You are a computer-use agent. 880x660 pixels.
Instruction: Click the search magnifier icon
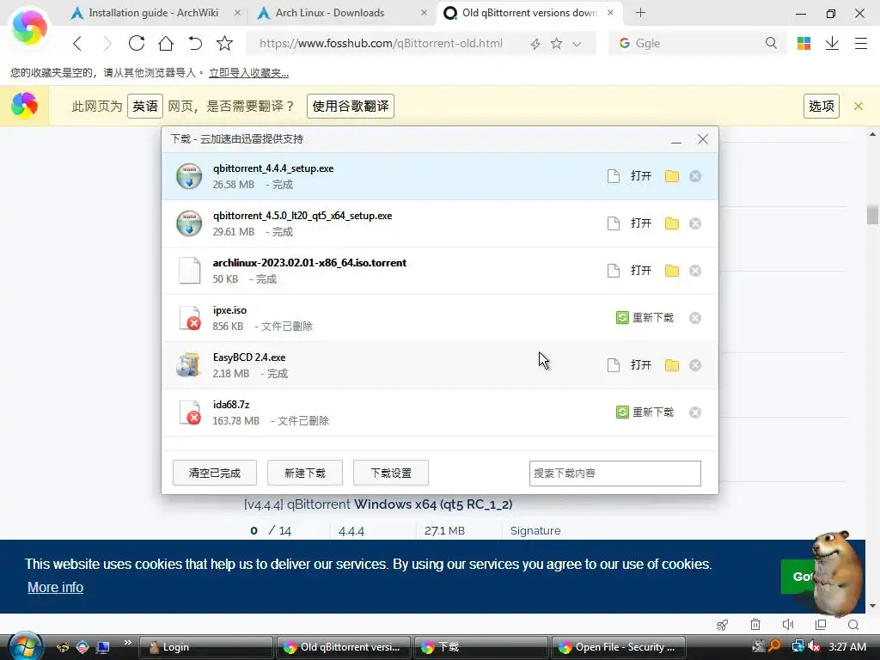click(771, 43)
